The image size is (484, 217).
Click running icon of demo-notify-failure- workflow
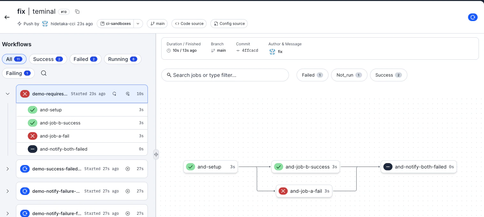(x=25, y=191)
